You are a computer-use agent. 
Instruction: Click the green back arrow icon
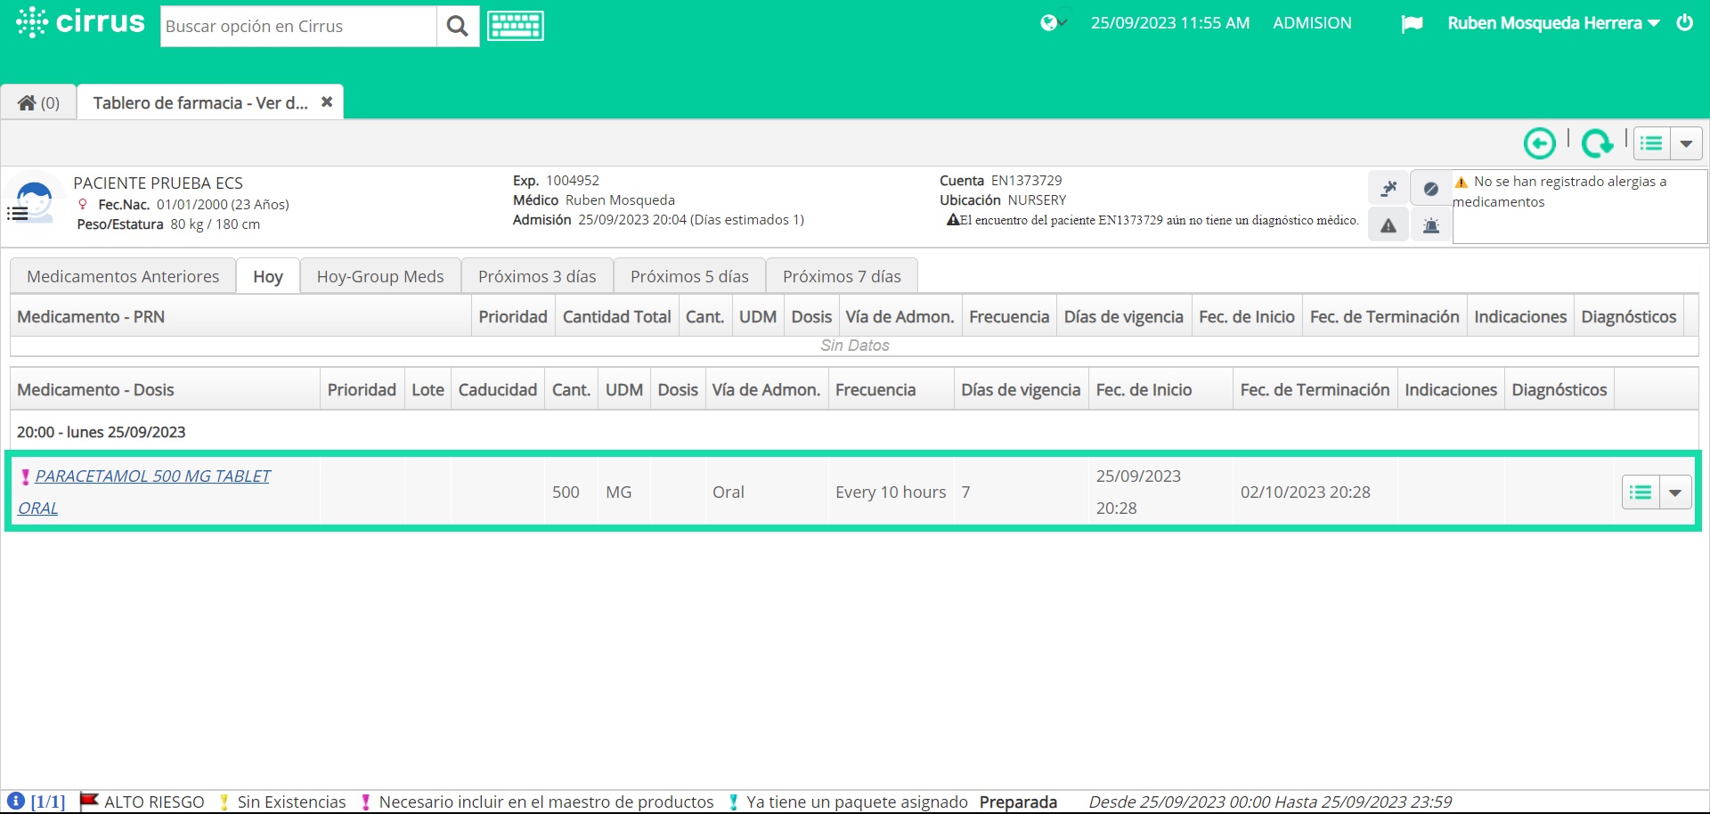coord(1539,142)
